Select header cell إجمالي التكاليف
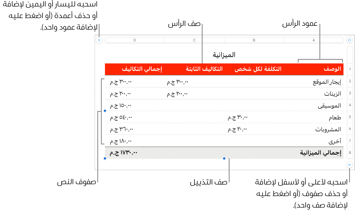Viewport: 355px width, 212px height. click(x=142, y=69)
